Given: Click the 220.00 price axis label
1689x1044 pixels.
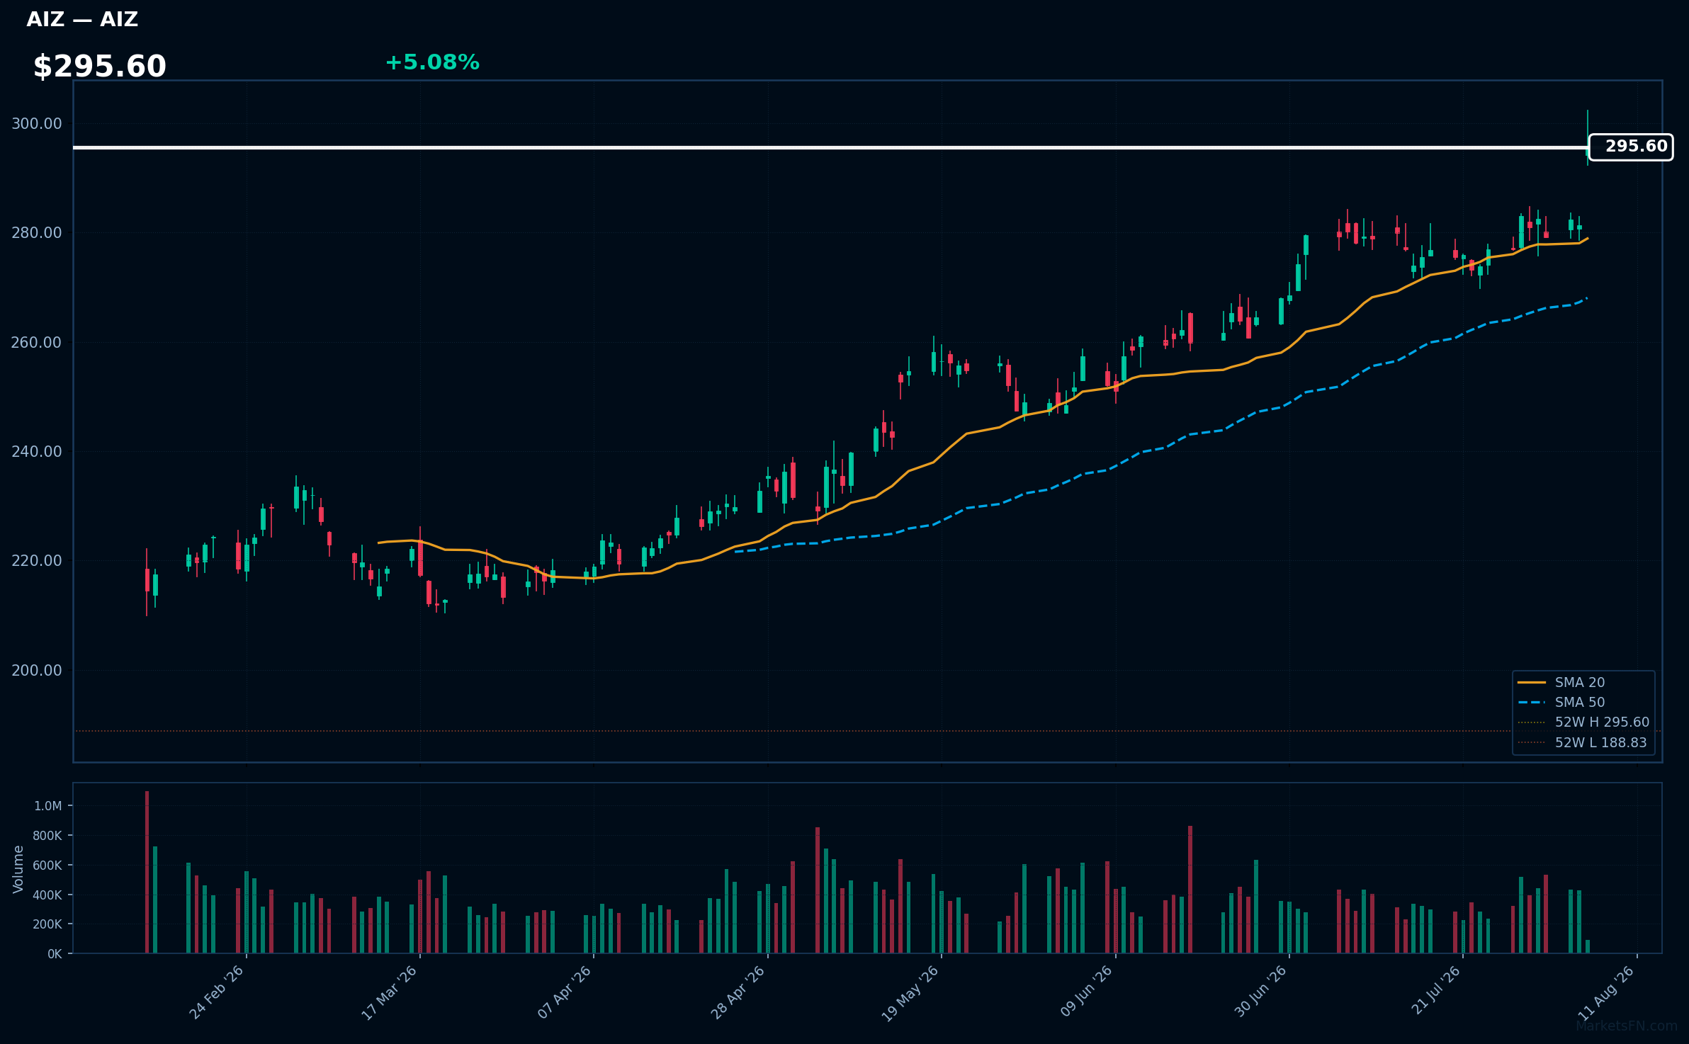Looking at the screenshot, I should (37, 561).
